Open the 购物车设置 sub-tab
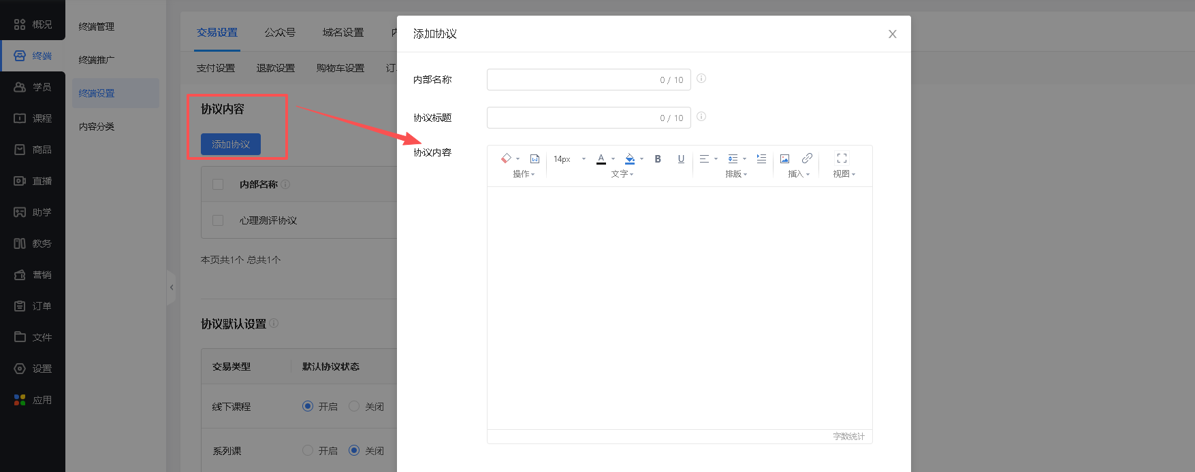1195x472 pixels. (x=340, y=68)
